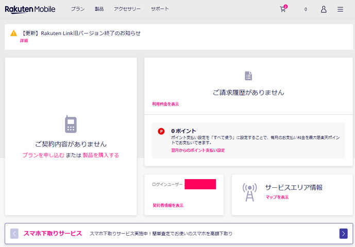Click the red points P icon

(161, 132)
